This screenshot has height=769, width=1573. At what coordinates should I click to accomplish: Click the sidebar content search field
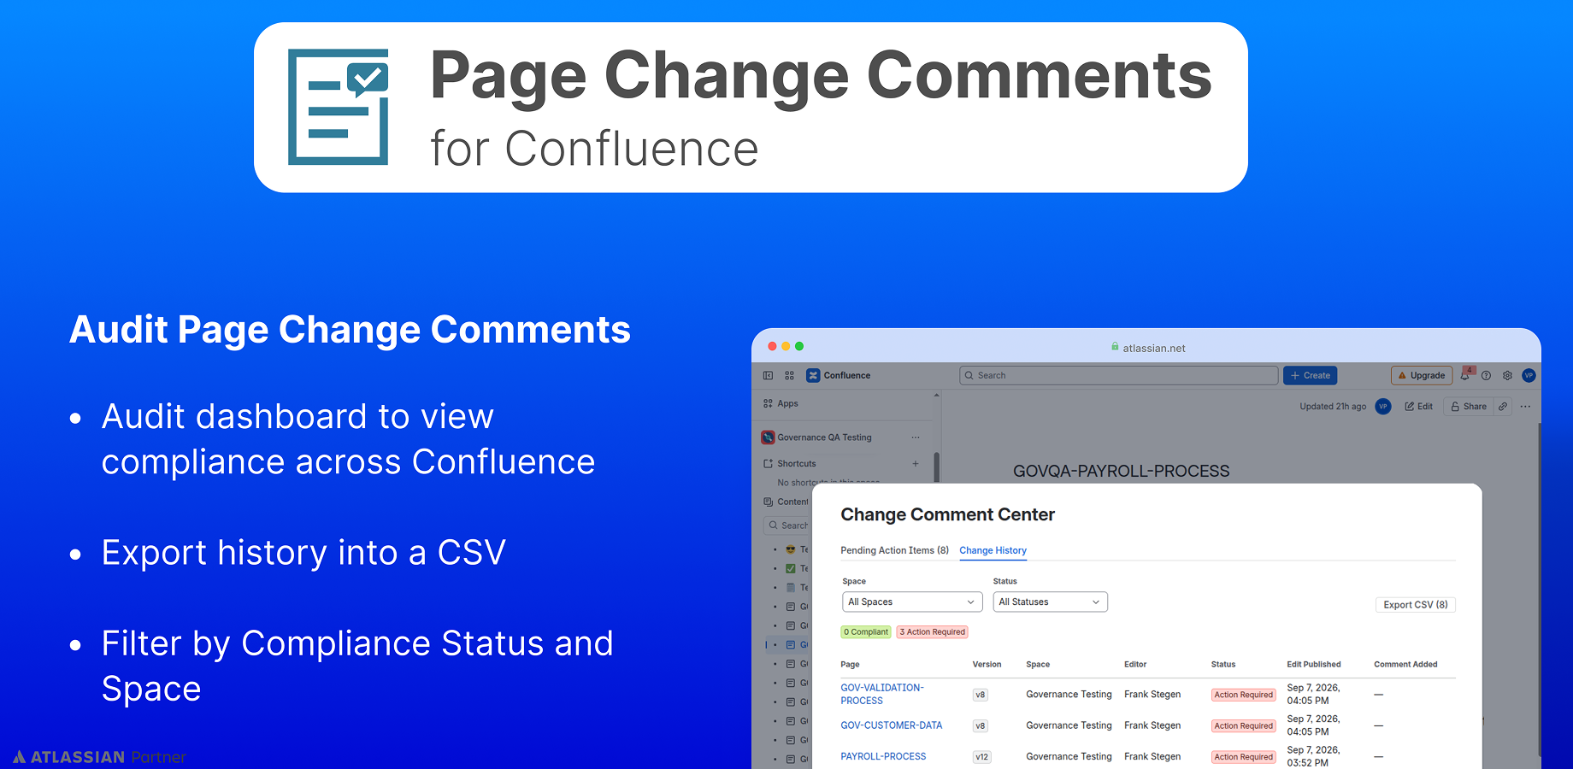(787, 525)
